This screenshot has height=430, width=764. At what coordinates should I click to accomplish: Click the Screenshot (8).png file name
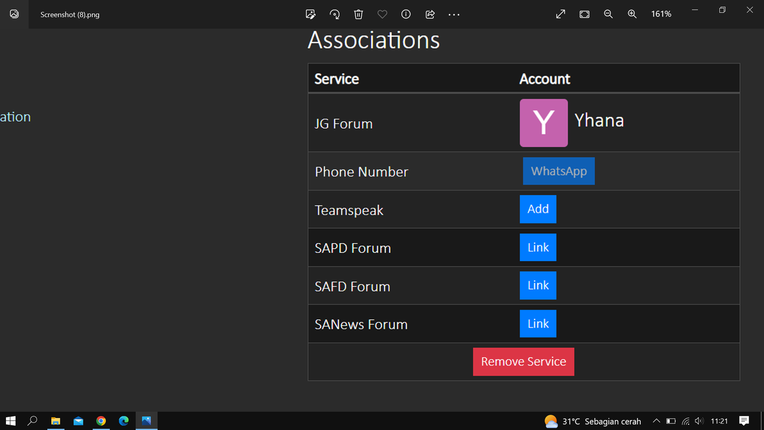coord(70,14)
